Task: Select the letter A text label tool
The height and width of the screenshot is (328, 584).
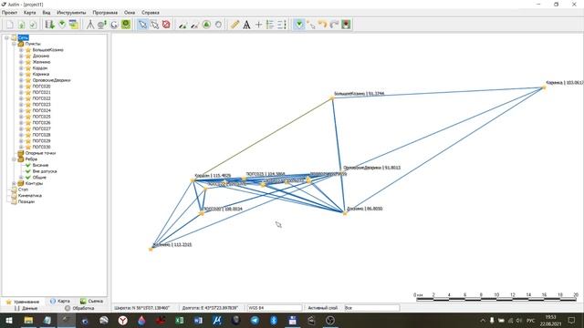Action: click(246, 25)
